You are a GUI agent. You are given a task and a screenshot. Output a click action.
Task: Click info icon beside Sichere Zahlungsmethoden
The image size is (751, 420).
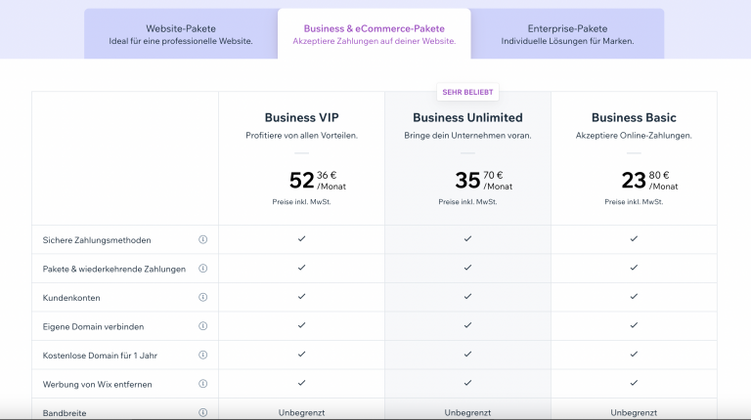coord(203,239)
